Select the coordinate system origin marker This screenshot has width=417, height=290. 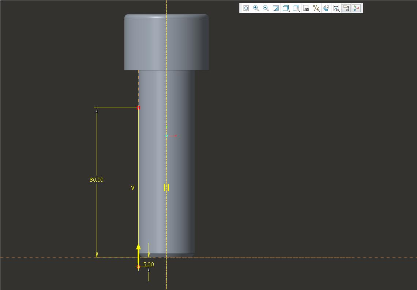pyautogui.click(x=166, y=136)
